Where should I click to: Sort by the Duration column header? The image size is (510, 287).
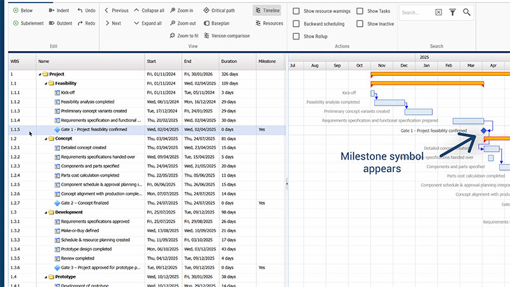(237, 61)
